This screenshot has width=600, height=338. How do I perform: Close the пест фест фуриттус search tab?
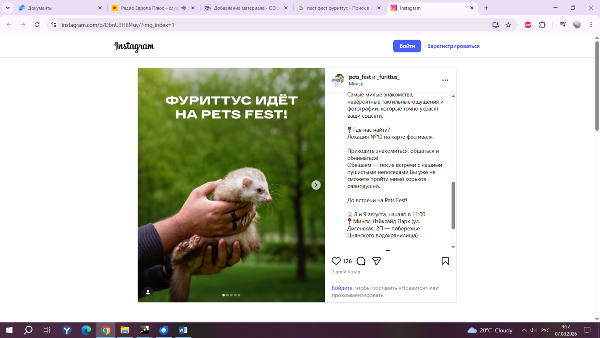pyautogui.click(x=379, y=8)
